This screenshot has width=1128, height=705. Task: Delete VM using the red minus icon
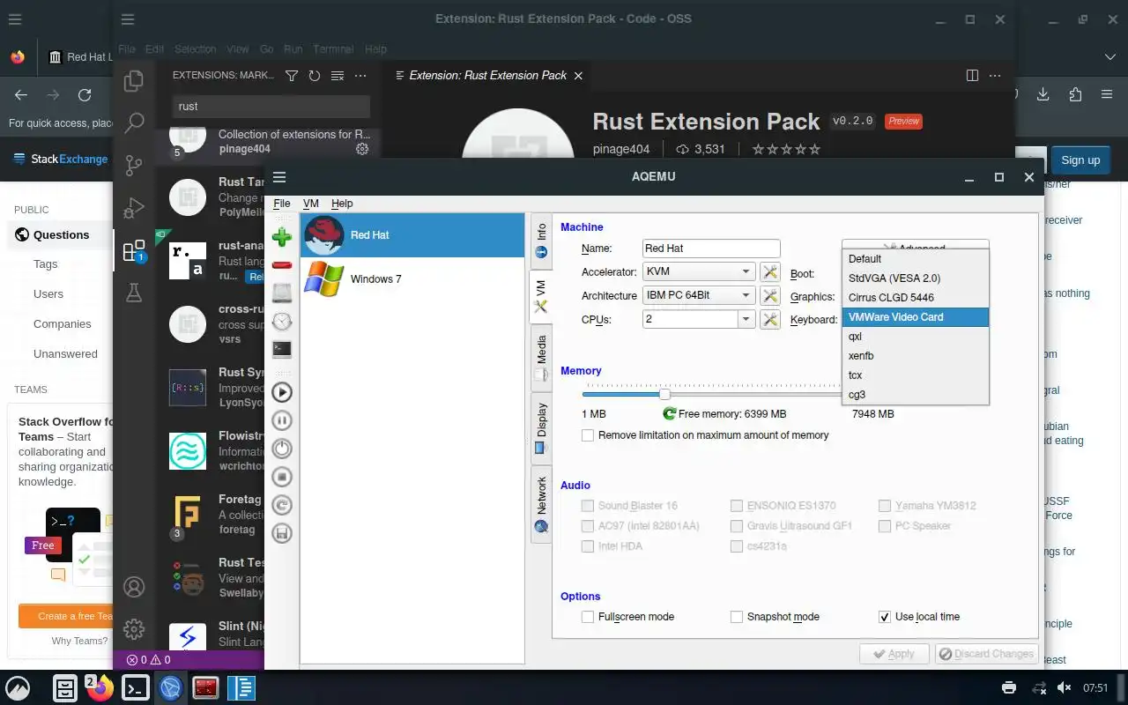282,264
